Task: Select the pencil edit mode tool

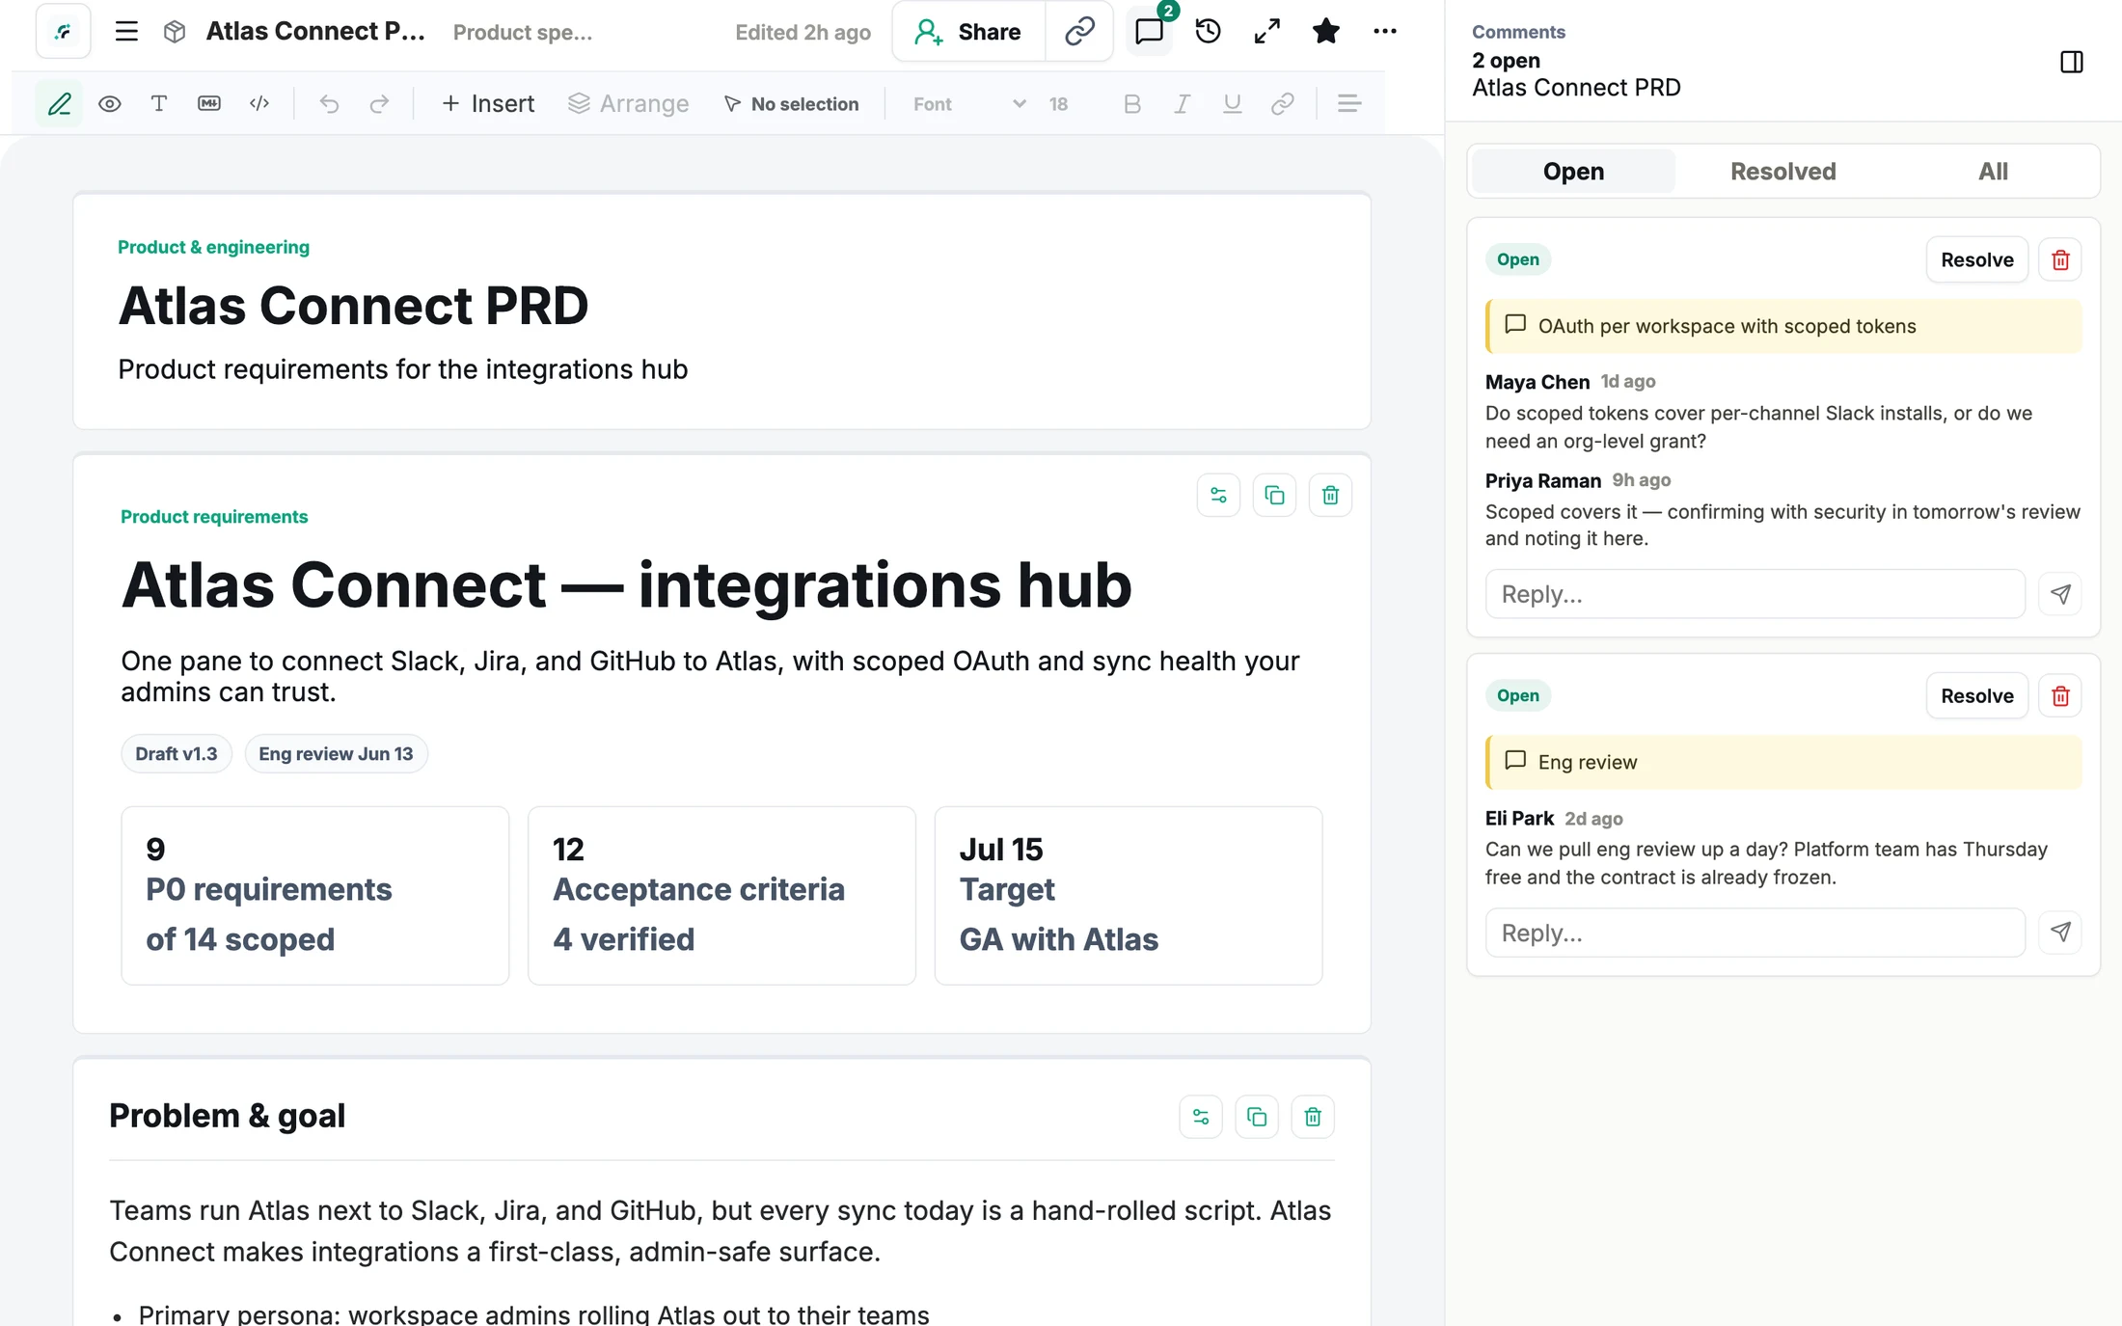Action: tap(59, 103)
